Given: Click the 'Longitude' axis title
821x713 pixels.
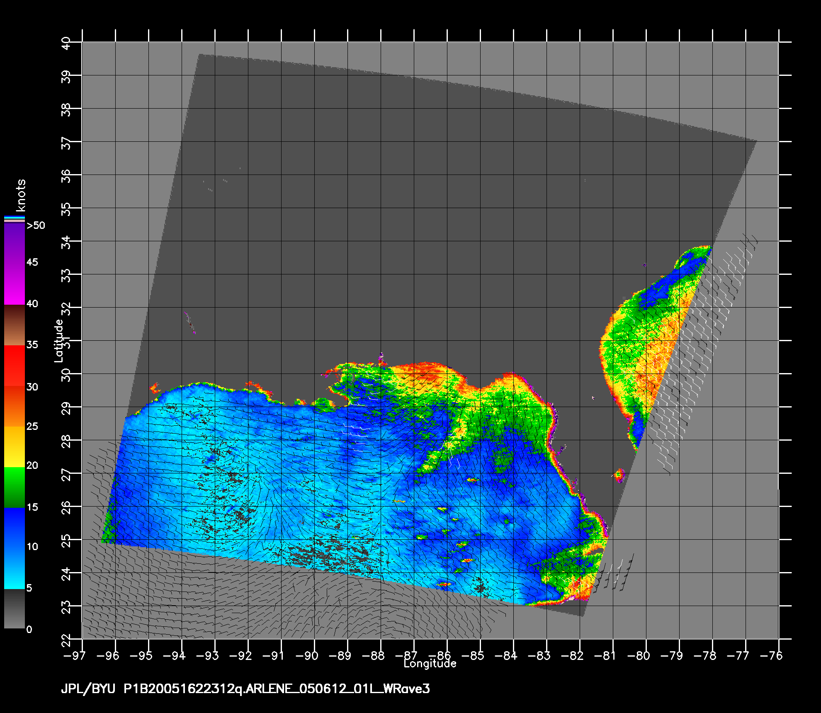Looking at the screenshot, I should pos(430,664).
